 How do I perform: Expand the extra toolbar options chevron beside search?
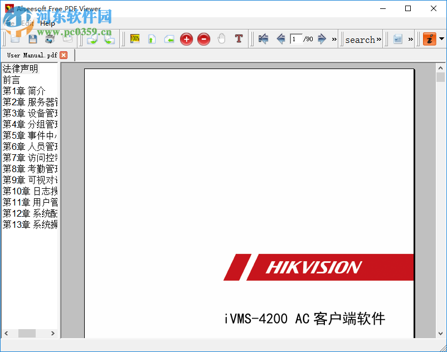380,39
